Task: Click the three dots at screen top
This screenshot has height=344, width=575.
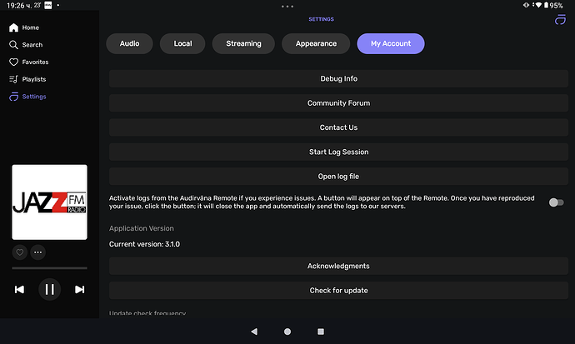Action: (x=287, y=6)
